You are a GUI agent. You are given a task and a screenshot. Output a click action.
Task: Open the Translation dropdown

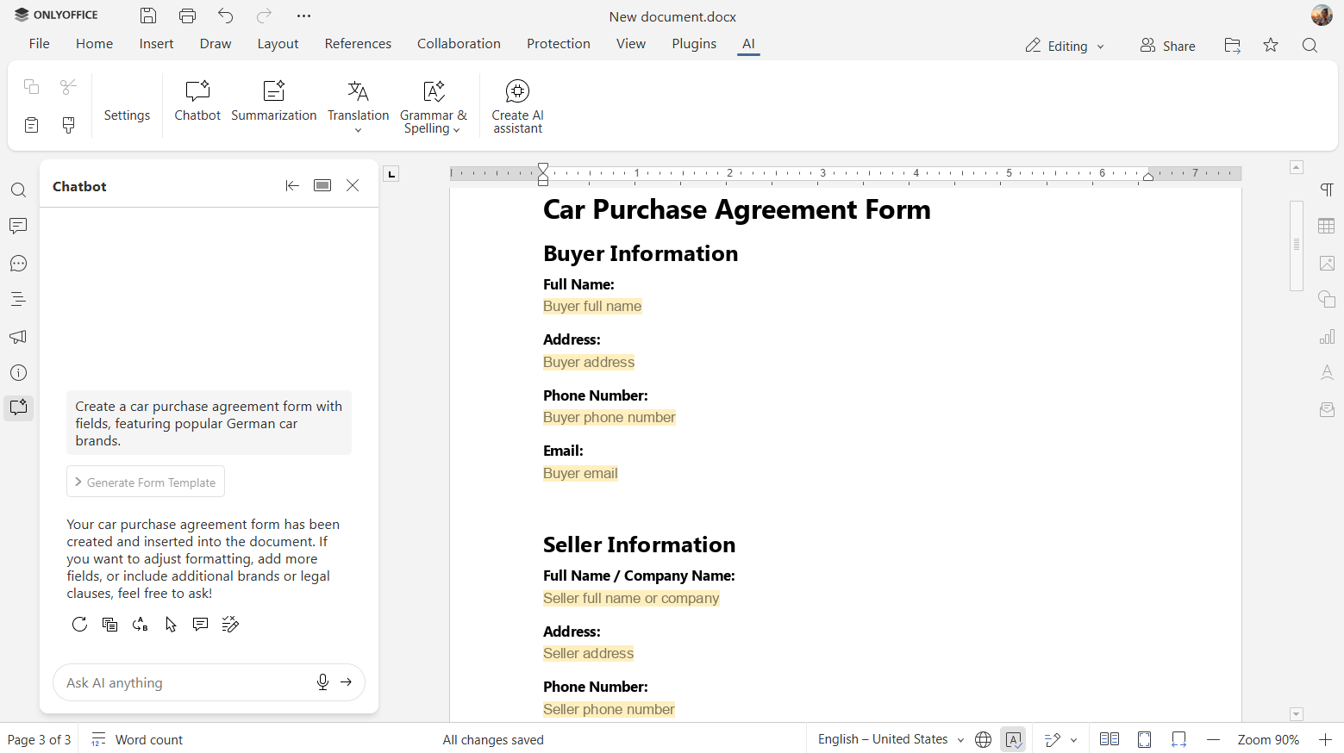[x=358, y=101]
